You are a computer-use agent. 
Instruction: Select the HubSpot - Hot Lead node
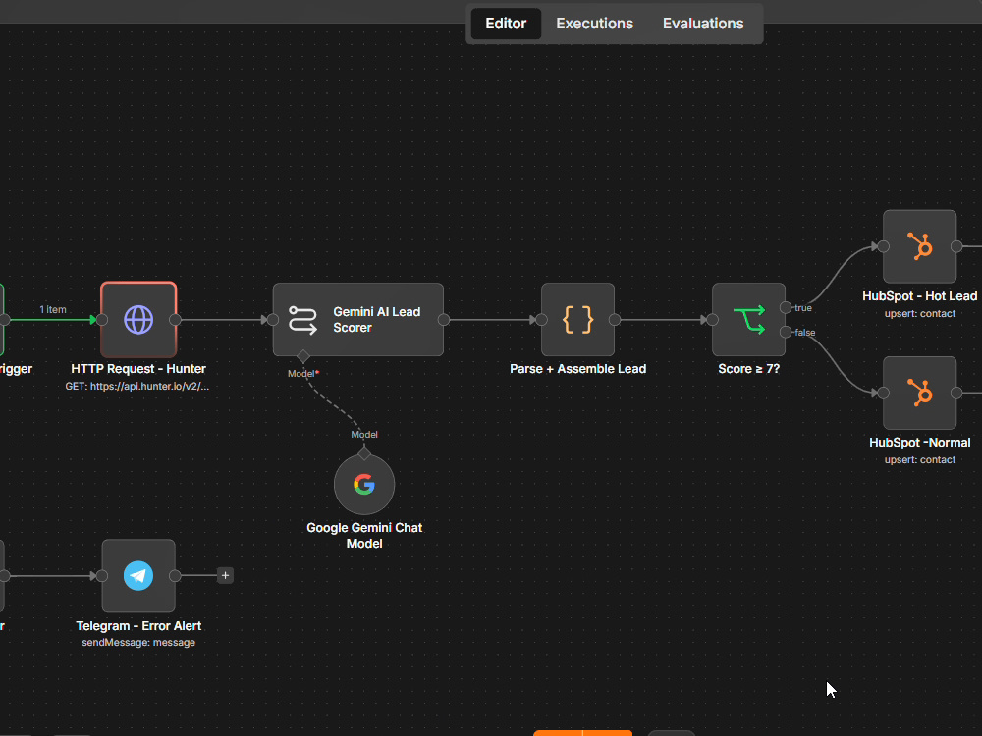tap(919, 246)
